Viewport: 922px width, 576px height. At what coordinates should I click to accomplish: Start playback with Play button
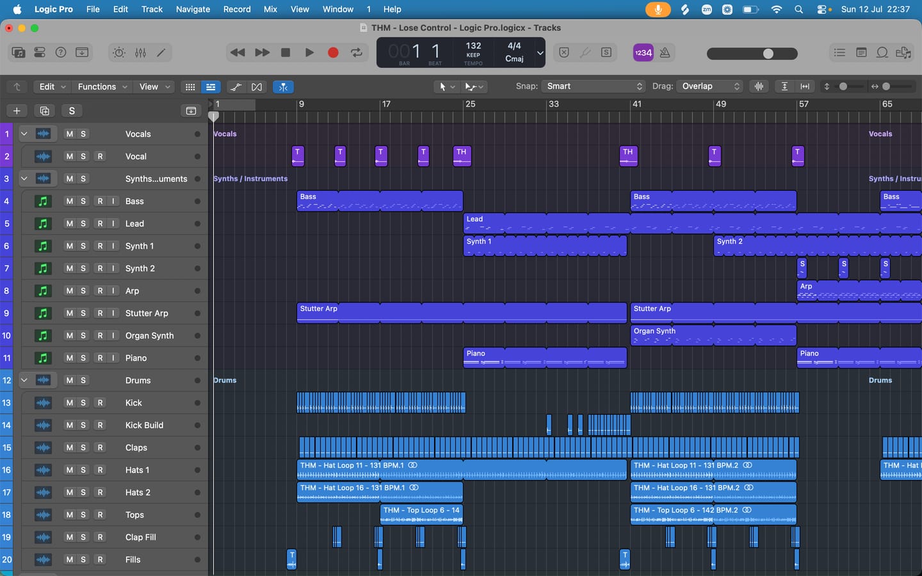coord(309,52)
